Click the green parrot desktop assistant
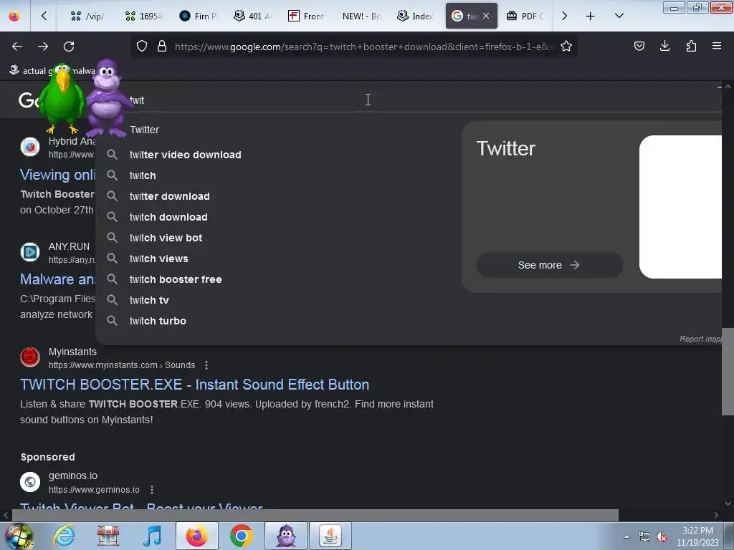The width and height of the screenshot is (734, 550). (62, 98)
